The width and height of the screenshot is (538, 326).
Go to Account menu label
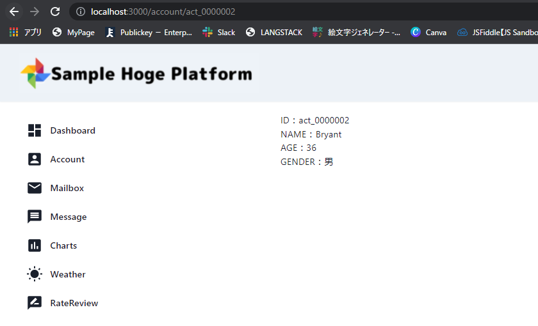67,159
